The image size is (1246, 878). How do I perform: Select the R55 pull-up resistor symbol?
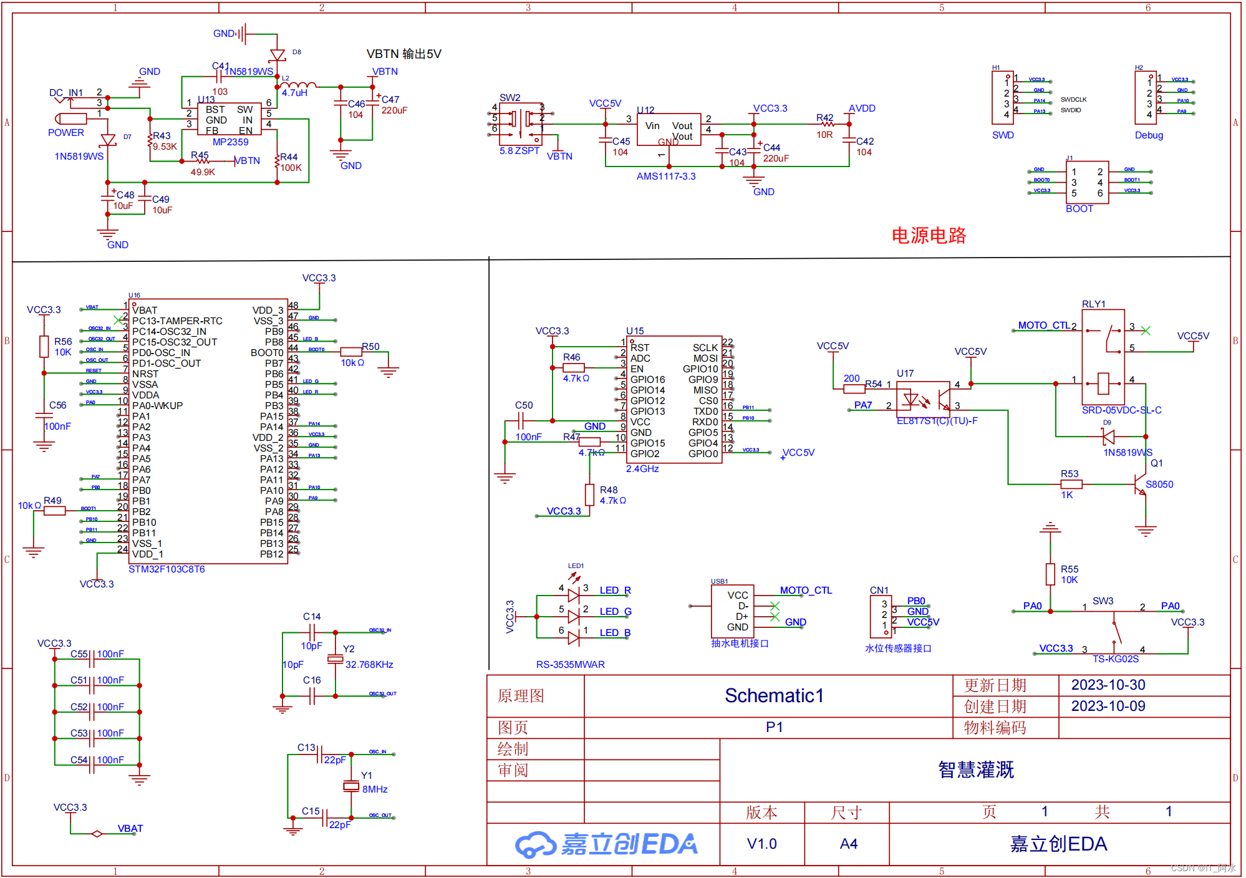[x=1050, y=574]
